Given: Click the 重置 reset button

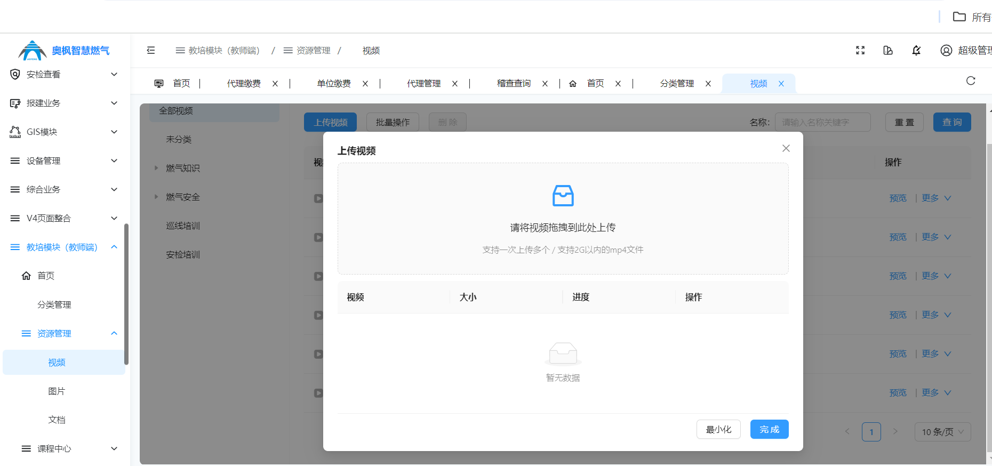Looking at the screenshot, I should tap(904, 122).
